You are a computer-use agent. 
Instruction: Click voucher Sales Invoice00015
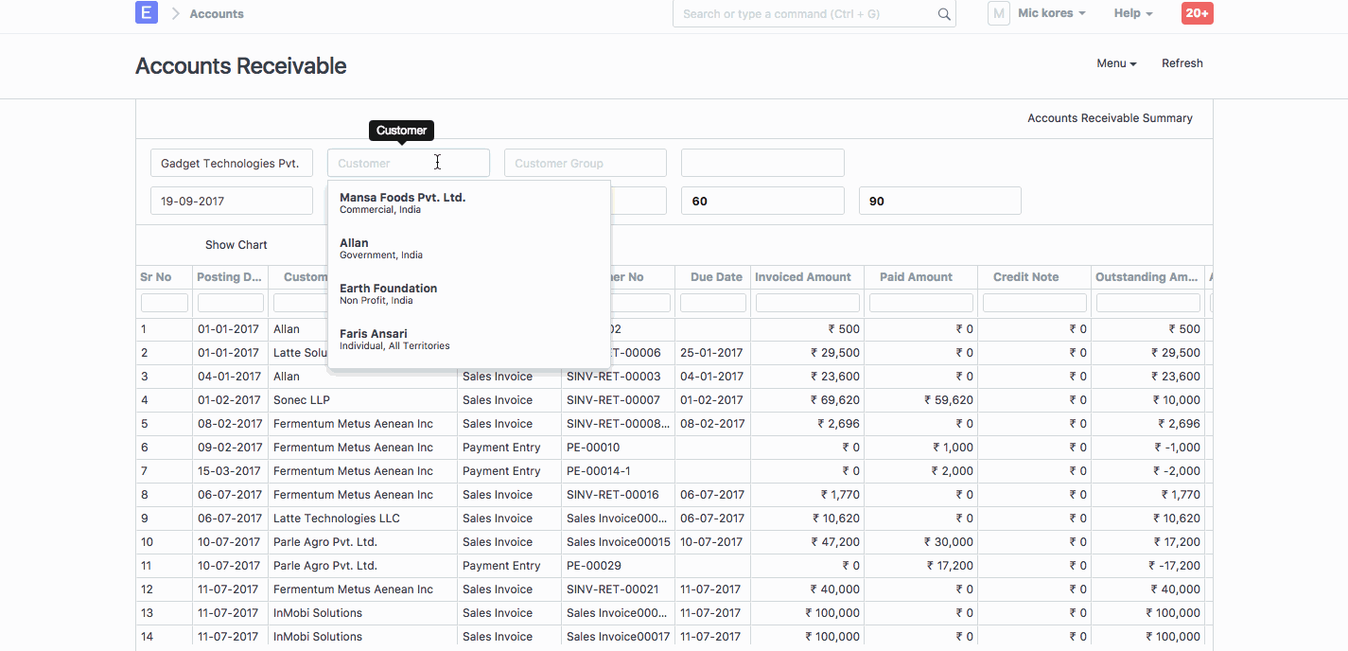pos(619,542)
